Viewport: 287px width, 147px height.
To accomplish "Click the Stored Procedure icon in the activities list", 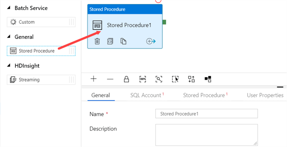I will tap(13, 51).
